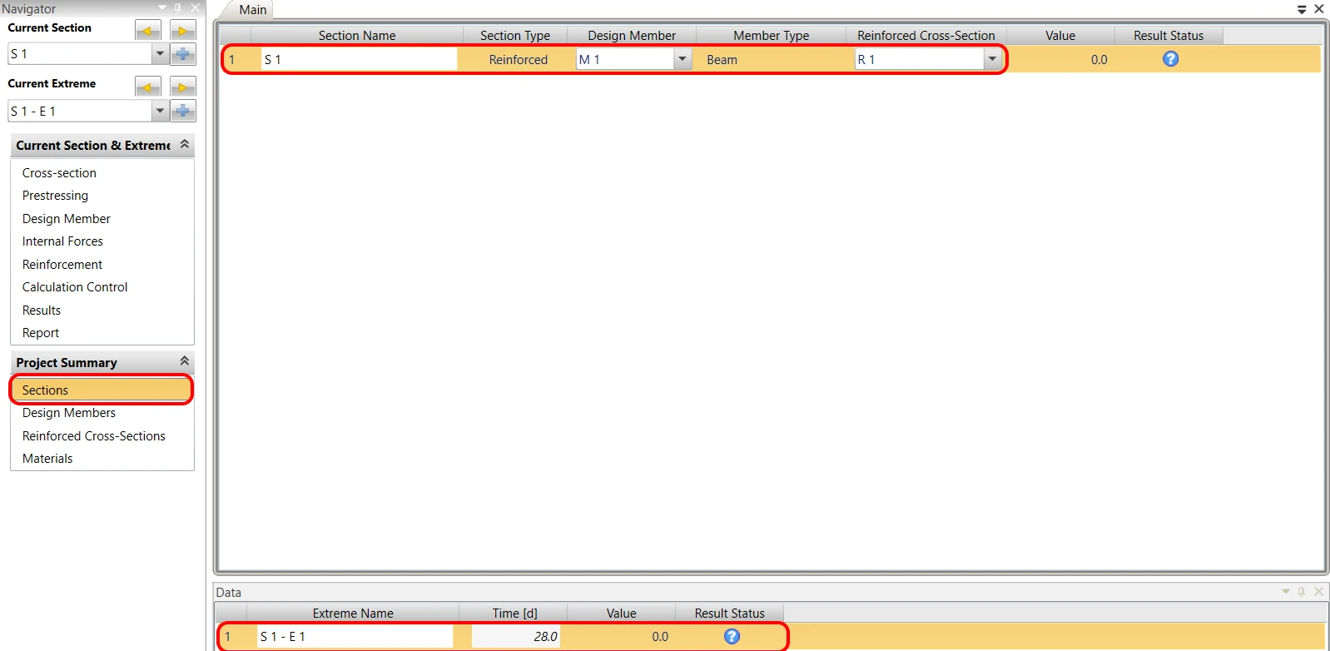This screenshot has width=1330, height=651.
Task: Select Materials under Project Summary
Action: (47, 459)
